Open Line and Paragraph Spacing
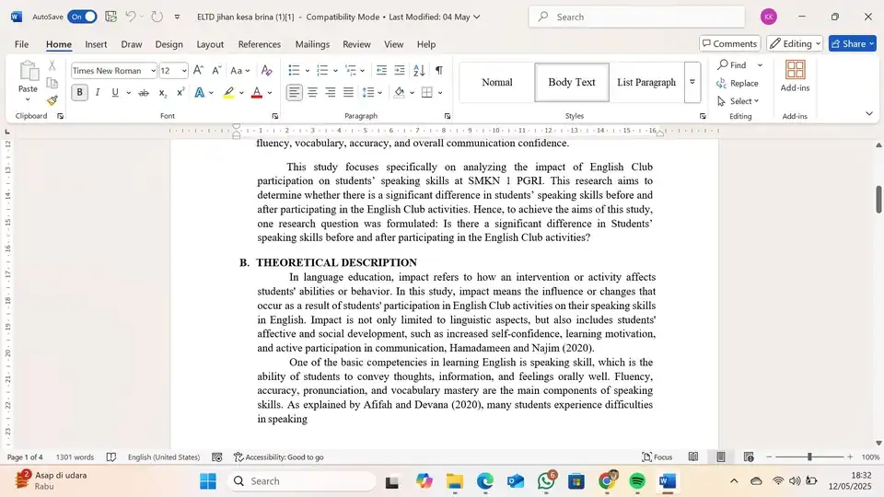This screenshot has height=497, width=884. (x=372, y=92)
